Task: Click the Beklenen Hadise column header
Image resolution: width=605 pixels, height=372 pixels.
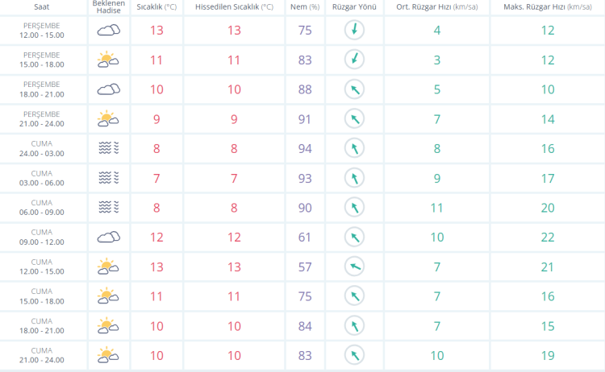Action: click(x=108, y=7)
